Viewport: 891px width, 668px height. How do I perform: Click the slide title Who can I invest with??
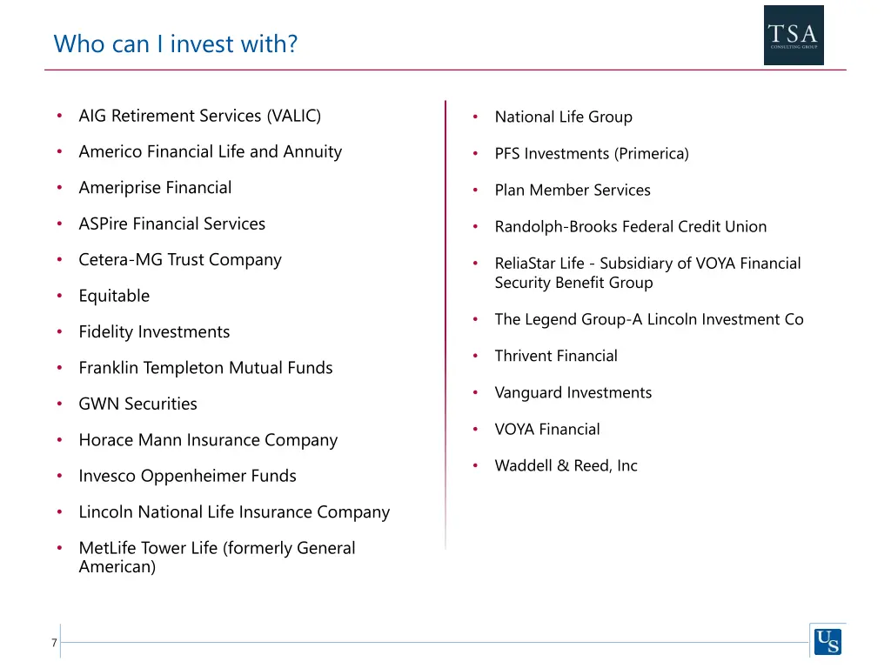coord(176,43)
